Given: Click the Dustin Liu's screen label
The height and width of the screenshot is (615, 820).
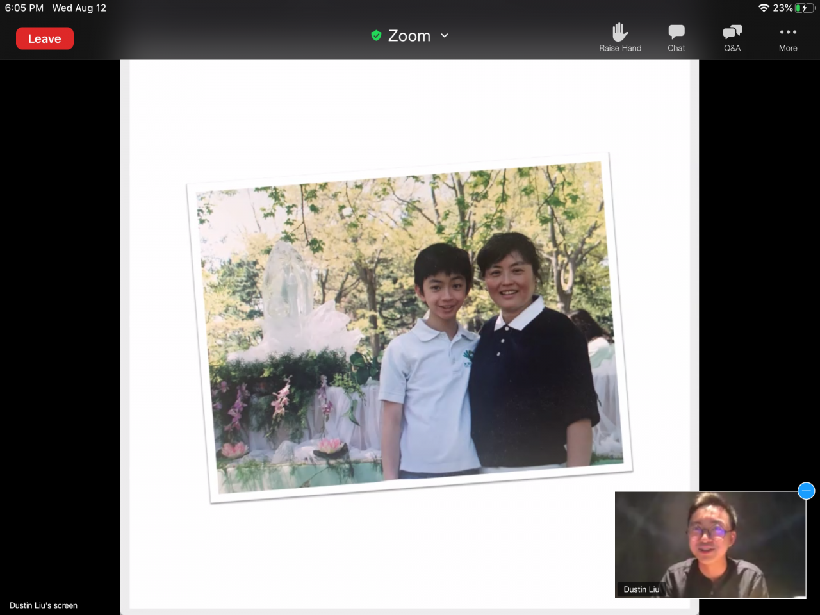Looking at the screenshot, I should click(x=44, y=605).
